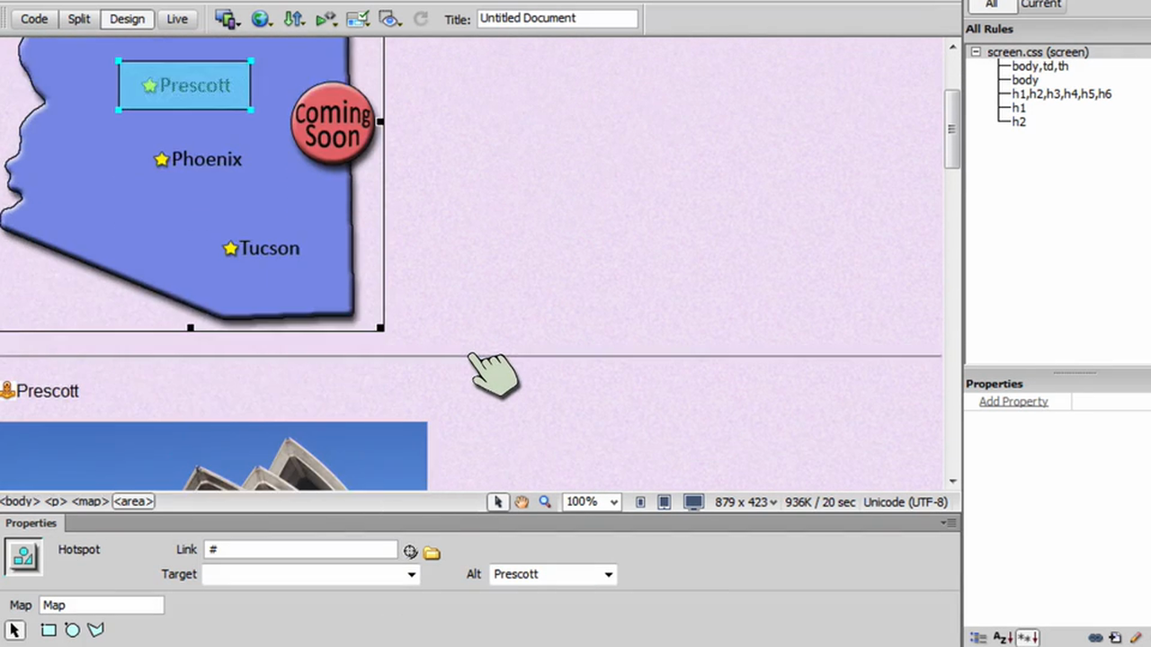Open Preview in Browser globe icon
1151x647 pixels.
click(x=261, y=18)
